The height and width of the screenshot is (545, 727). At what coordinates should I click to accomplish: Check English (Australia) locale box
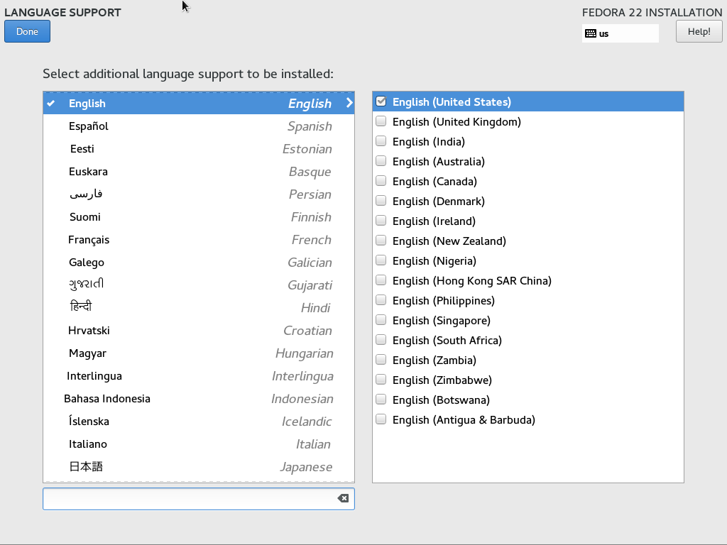click(x=381, y=161)
